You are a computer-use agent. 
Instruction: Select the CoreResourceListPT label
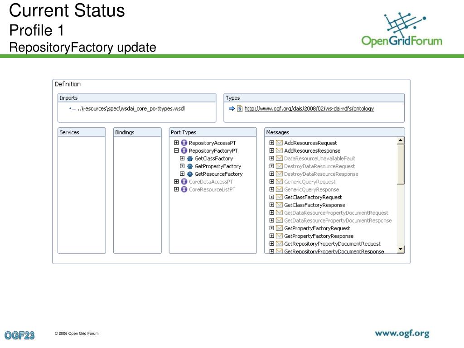(x=212, y=189)
